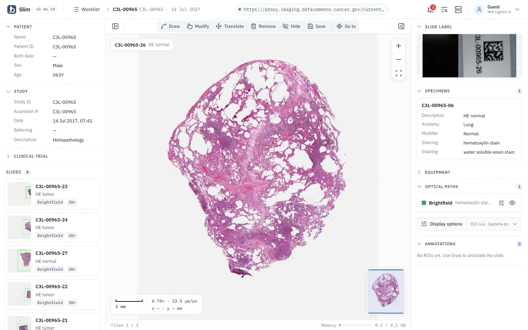Open slide C3L-00965-22 HE tumor
Viewport: 528px width, 330px height.
(52, 294)
